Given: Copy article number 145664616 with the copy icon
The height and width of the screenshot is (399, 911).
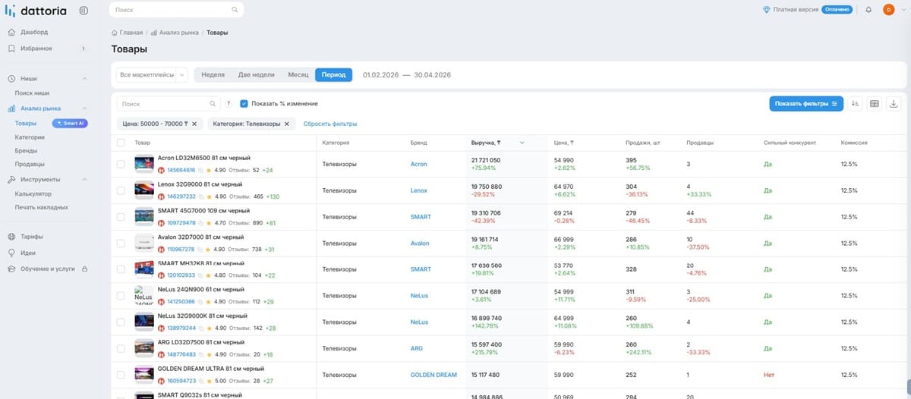Looking at the screenshot, I should [x=201, y=171].
